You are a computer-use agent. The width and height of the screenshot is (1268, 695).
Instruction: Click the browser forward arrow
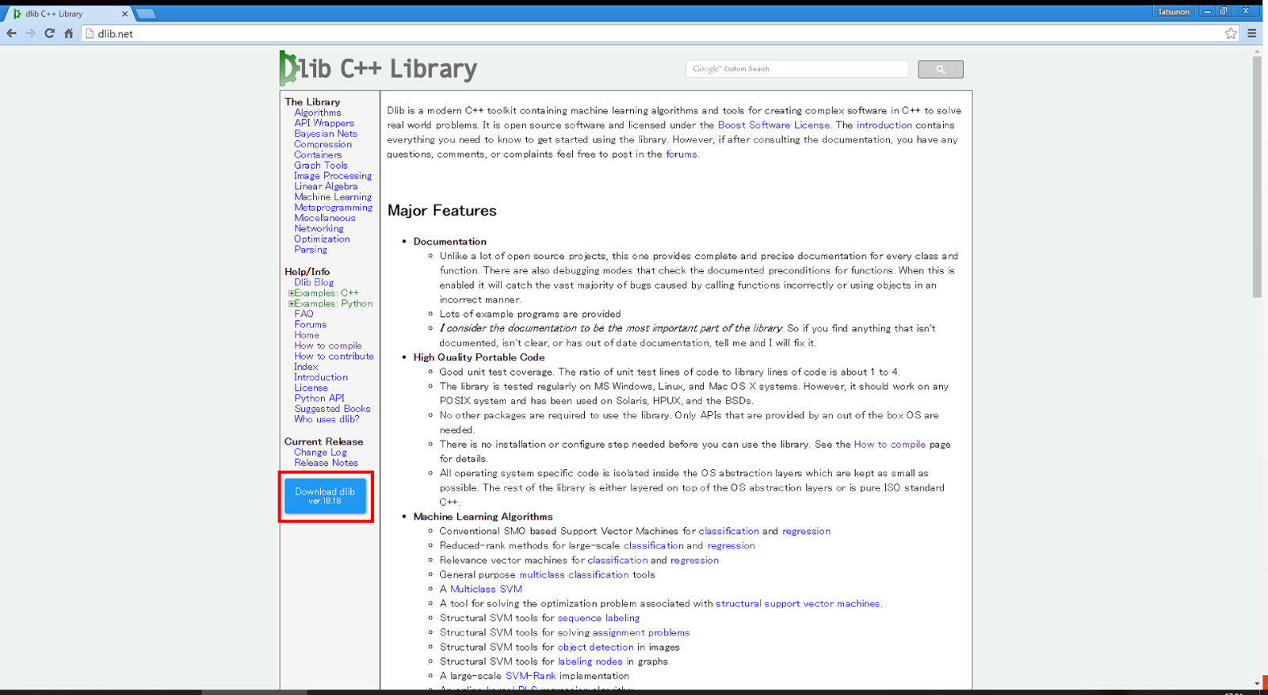click(30, 33)
